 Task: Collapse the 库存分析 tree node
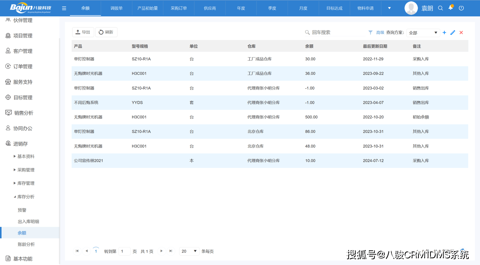[15, 197]
